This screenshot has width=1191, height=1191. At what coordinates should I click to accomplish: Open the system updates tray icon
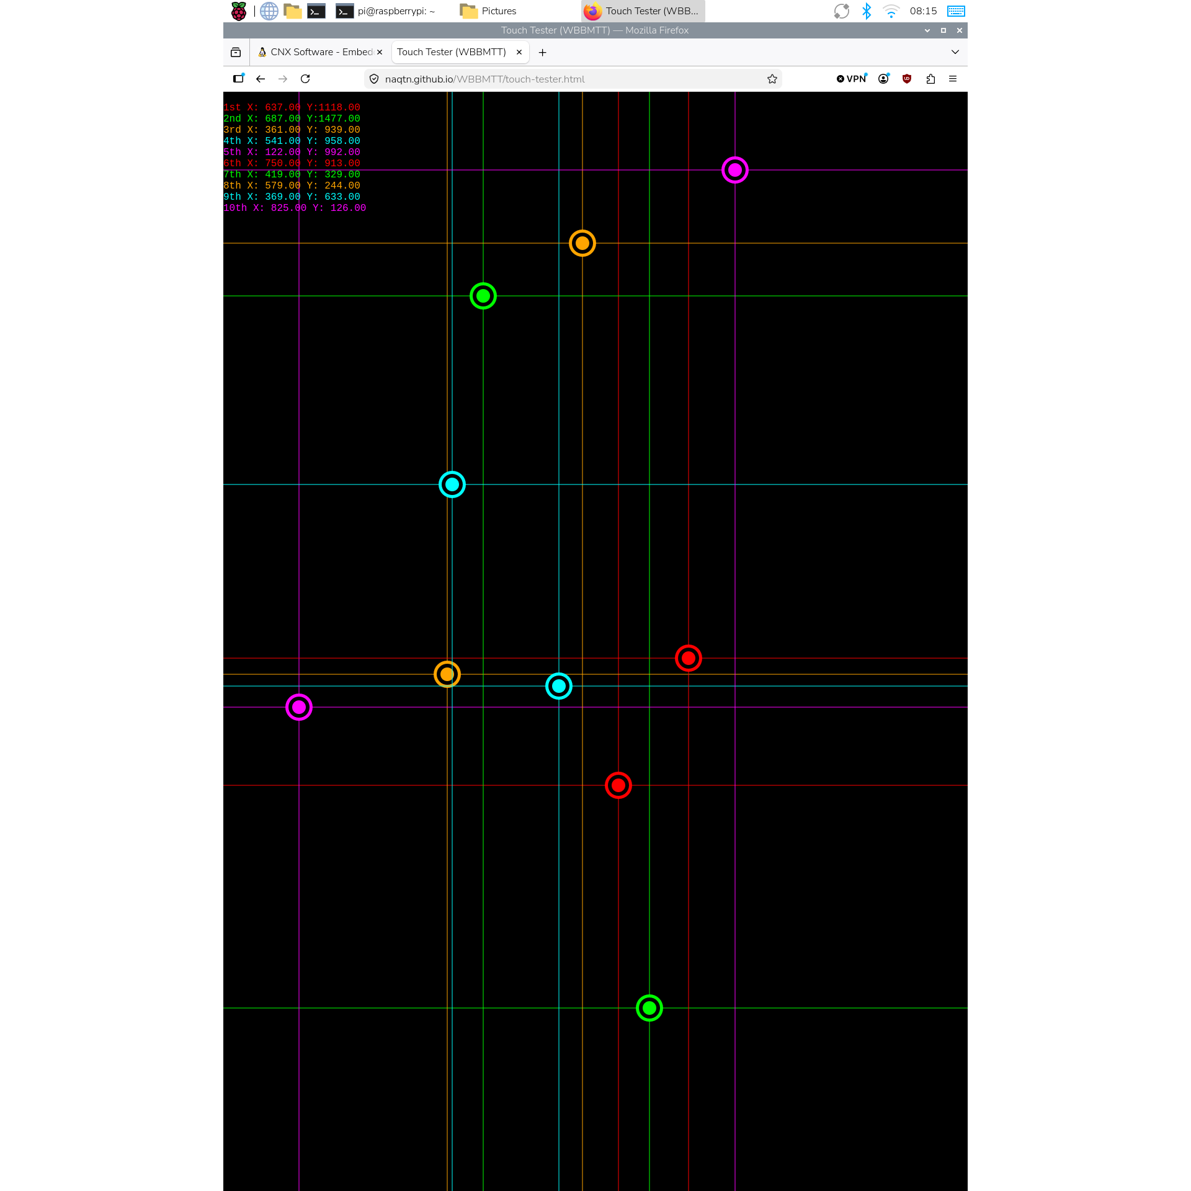(842, 11)
